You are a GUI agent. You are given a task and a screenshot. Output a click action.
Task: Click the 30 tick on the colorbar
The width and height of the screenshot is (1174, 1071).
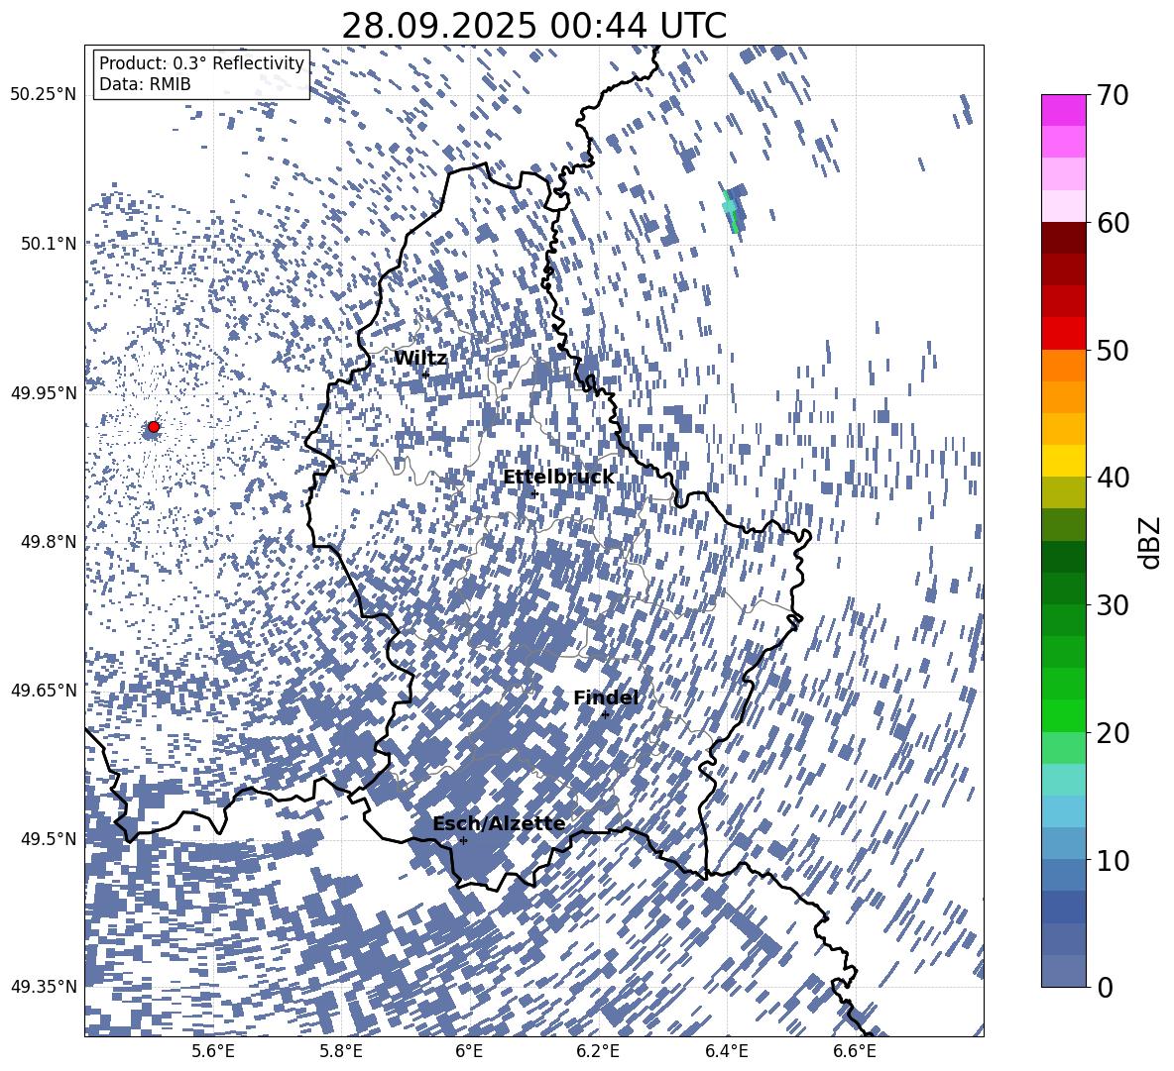(1113, 604)
